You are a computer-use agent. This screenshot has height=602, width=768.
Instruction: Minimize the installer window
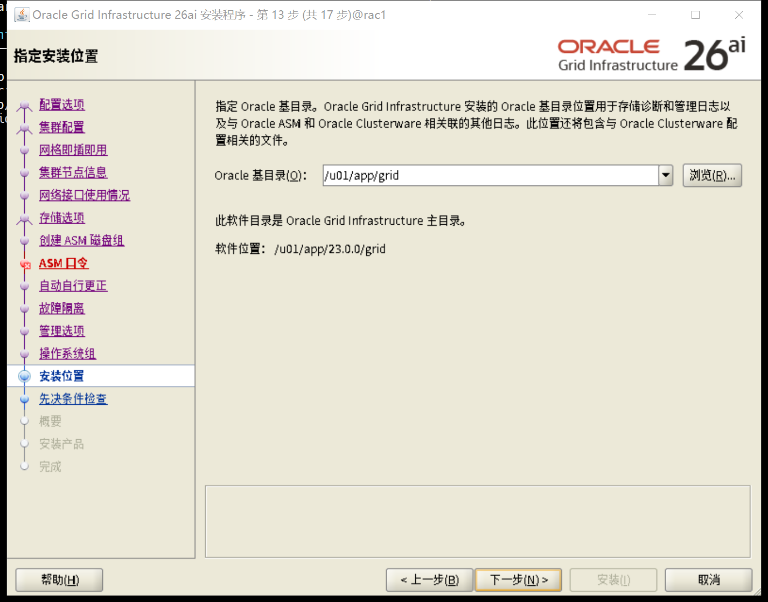(x=652, y=15)
